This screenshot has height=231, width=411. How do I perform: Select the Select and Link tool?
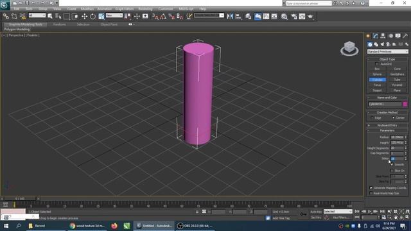pos(6,17)
